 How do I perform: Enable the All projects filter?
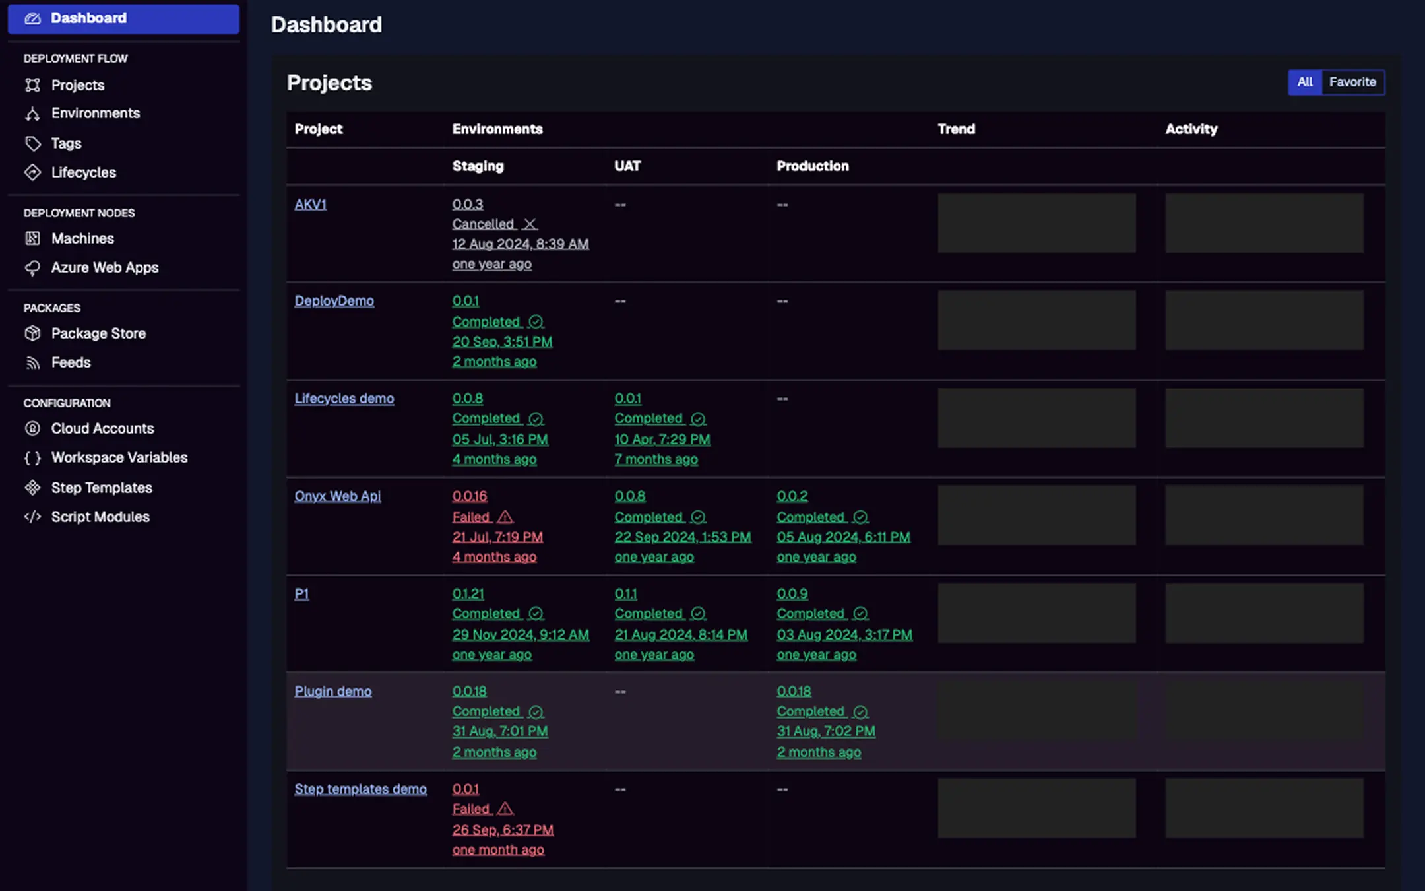[x=1306, y=82]
